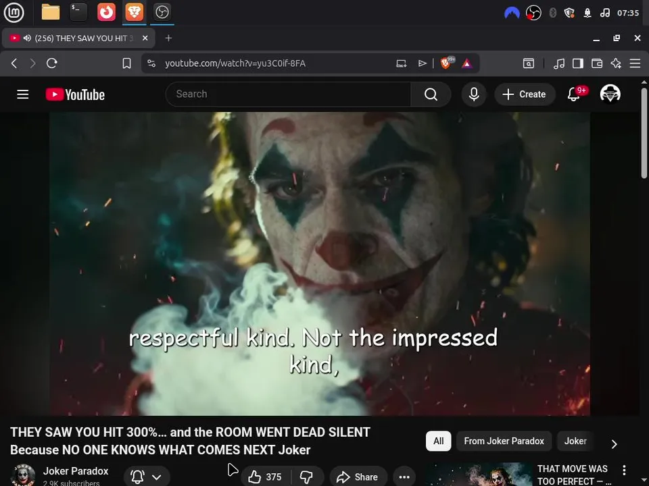This screenshot has width=649, height=486.
Task: Open subscription notification bell dropdown
Action: 147,477
